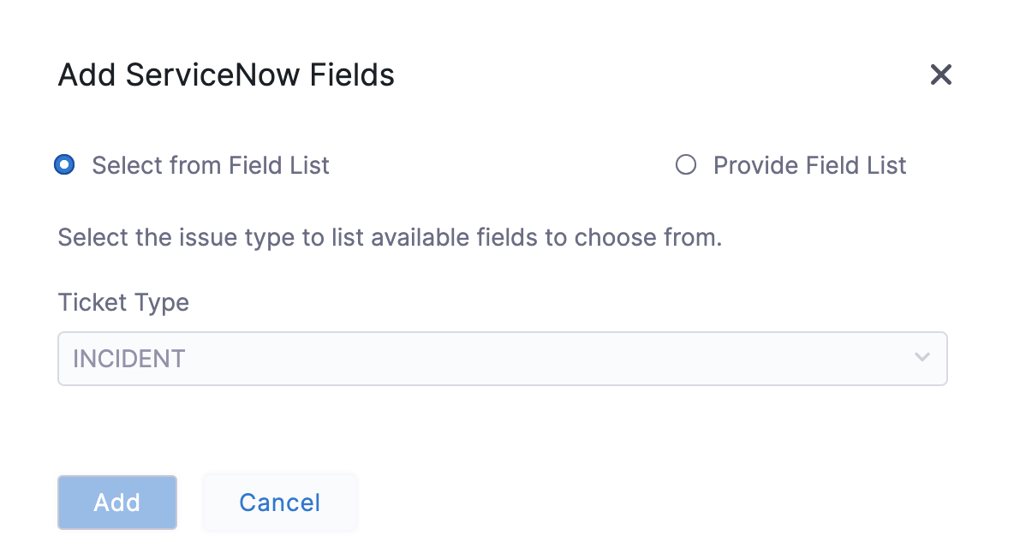
Task: Click the "Select the issue type" helper text
Action: pos(390,237)
